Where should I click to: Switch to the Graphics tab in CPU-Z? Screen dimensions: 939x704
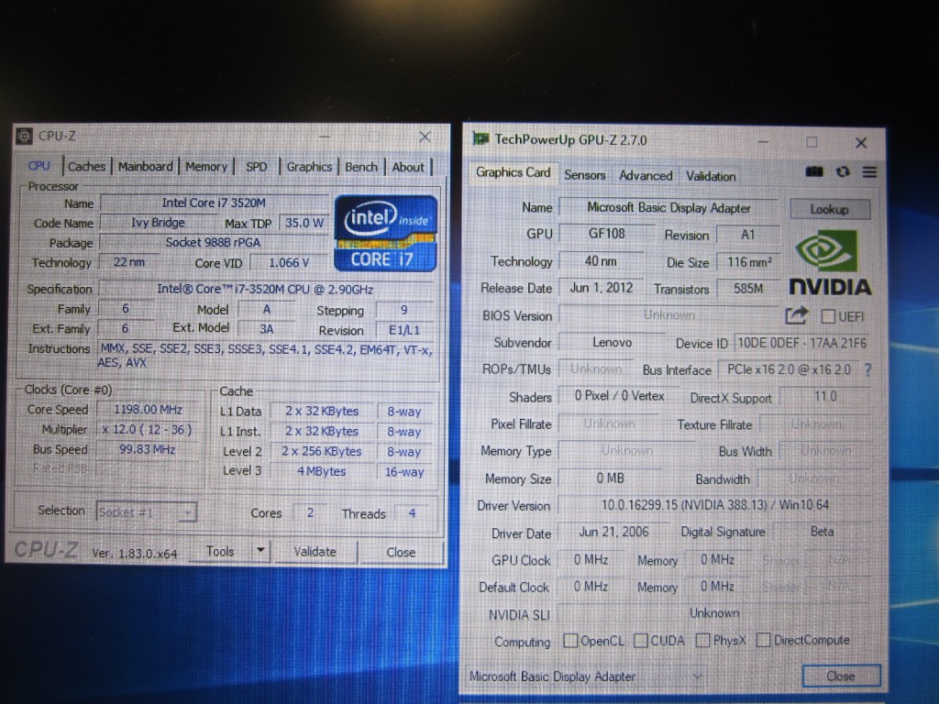pyautogui.click(x=309, y=167)
